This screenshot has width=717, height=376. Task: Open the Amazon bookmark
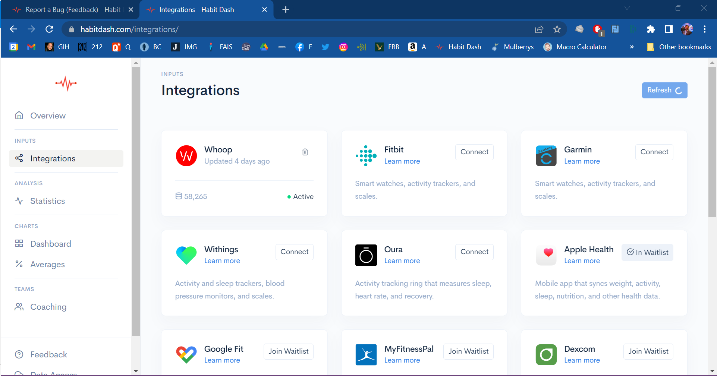pos(417,47)
